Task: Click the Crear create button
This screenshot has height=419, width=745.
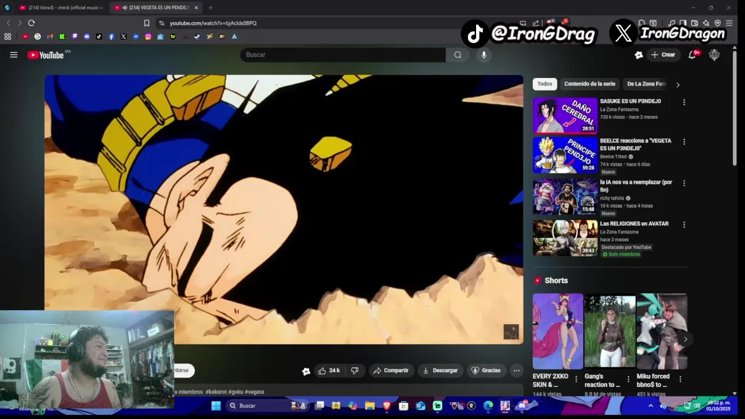Action: (663, 55)
